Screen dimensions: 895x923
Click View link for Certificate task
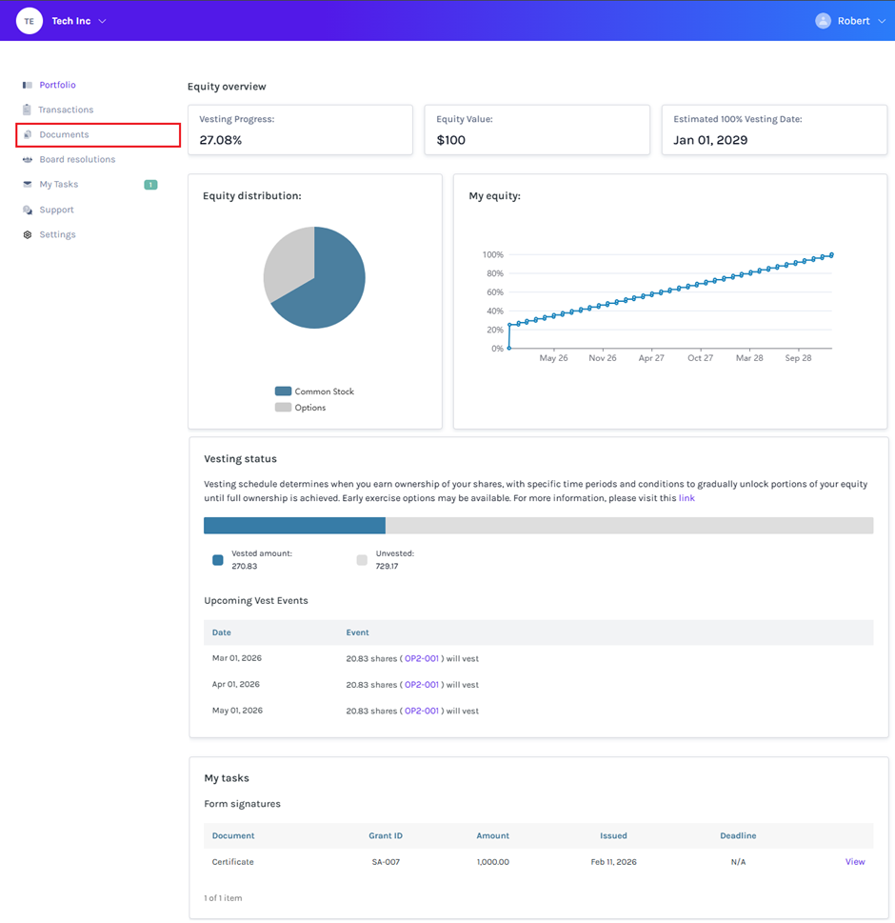[x=854, y=862]
